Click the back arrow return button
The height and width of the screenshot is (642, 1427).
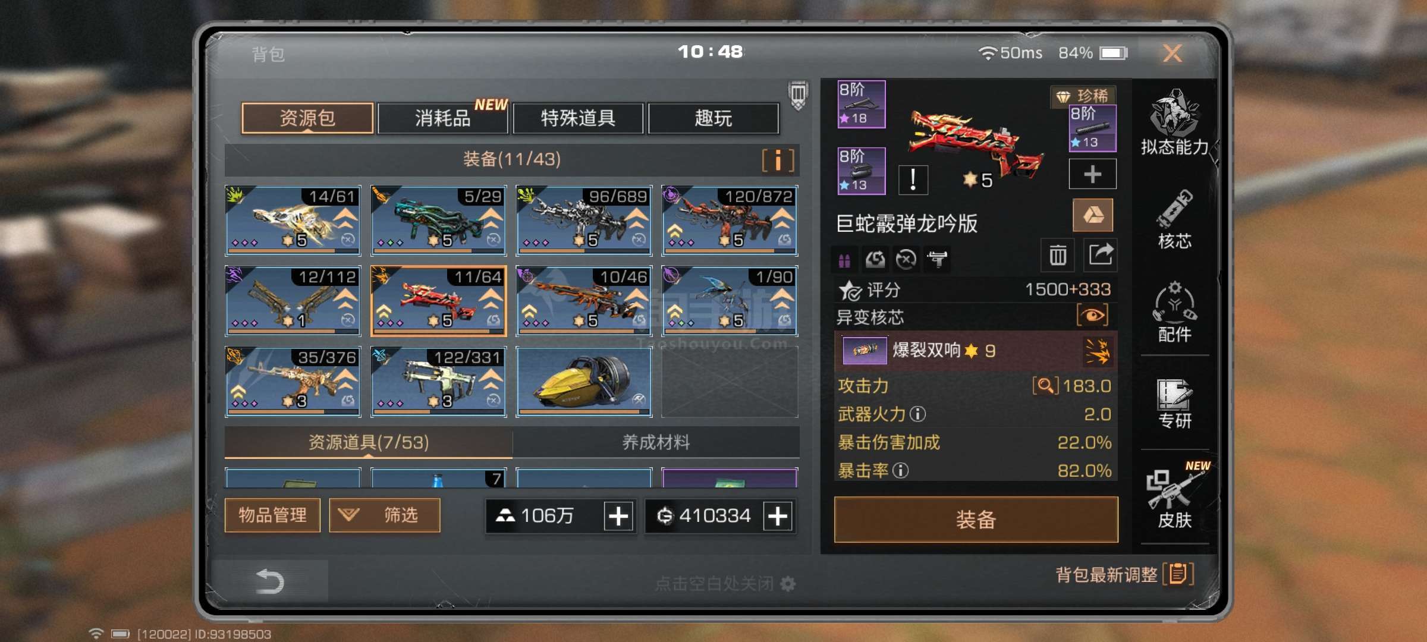click(x=269, y=581)
